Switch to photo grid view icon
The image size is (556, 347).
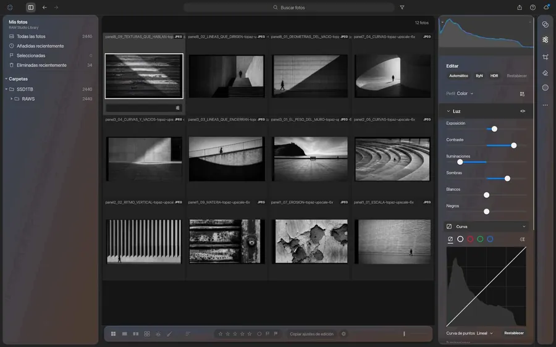pyautogui.click(x=114, y=334)
